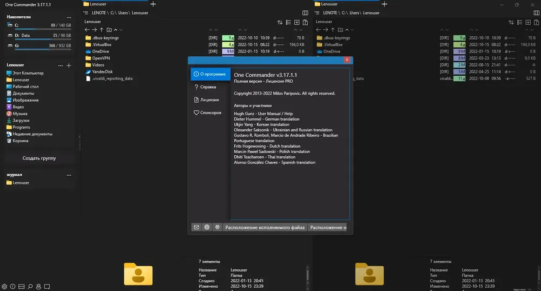
Task: Expand the журнал section options menu
Action: point(69,175)
